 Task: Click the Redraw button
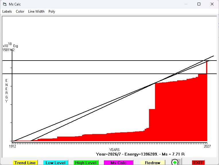tap(152, 163)
